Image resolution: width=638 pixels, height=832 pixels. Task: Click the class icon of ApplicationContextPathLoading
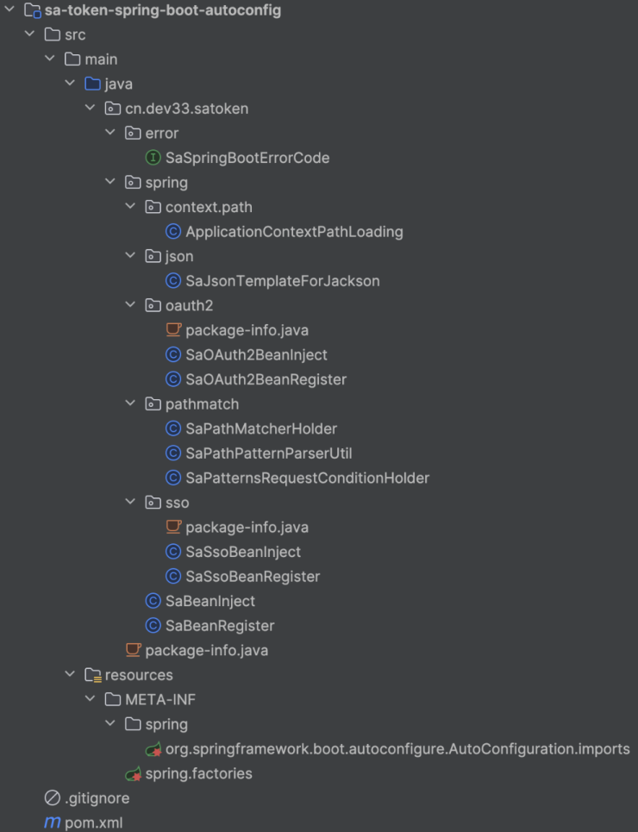[x=173, y=231]
